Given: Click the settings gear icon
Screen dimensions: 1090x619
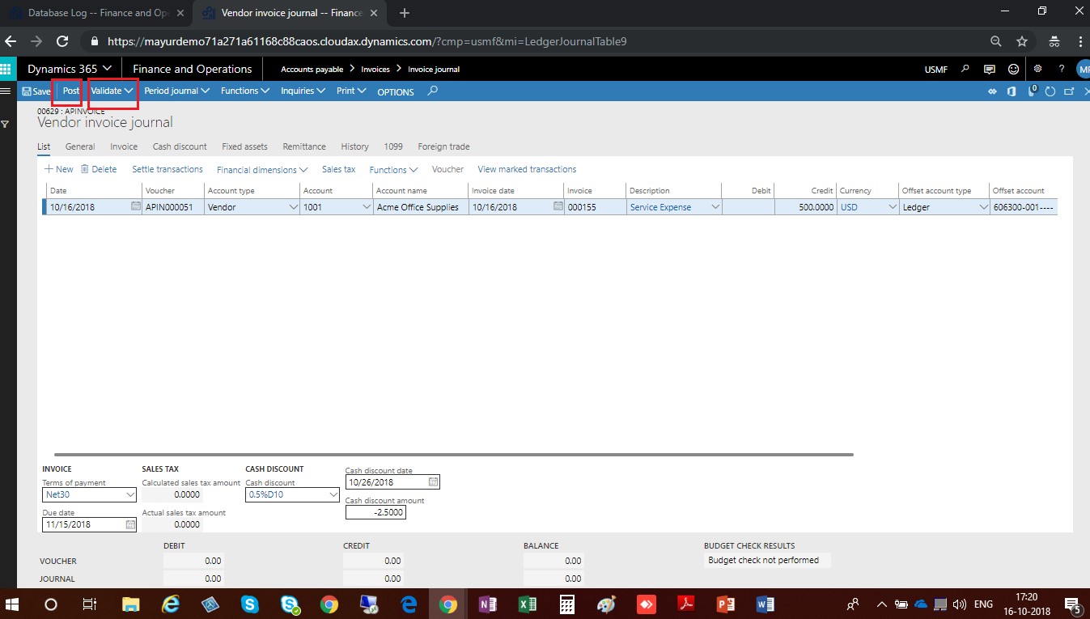Looking at the screenshot, I should (1037, 69).
